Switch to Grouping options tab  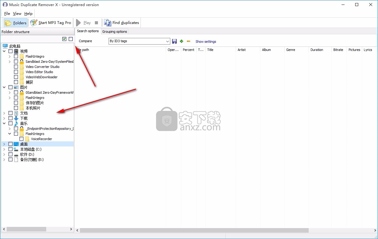click(114, 32)
